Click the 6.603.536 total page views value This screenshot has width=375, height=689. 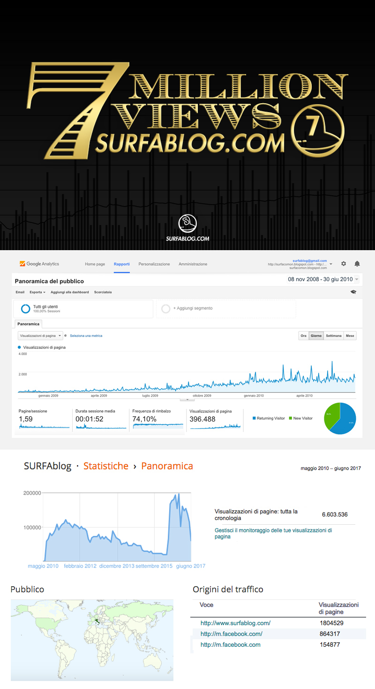pyautogui.click(x=335, y=514)
